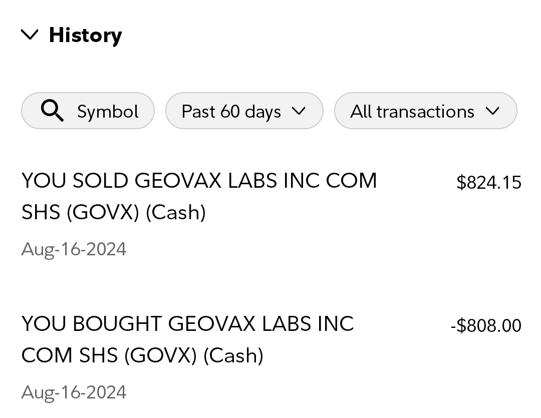
Task: Click the History section heading
Action: 85,35
